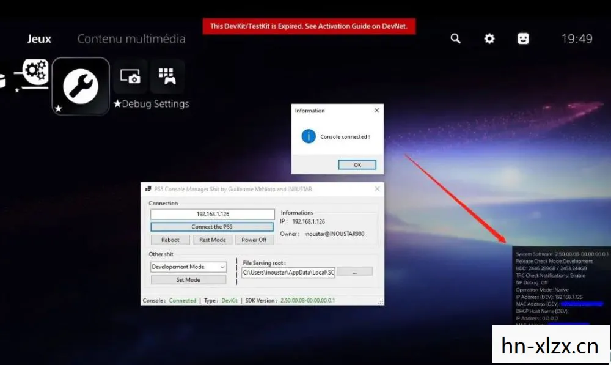Viewport: 611px width, 365px height.
Task: Click OK in the Information dialog
Action: point(357,165)
